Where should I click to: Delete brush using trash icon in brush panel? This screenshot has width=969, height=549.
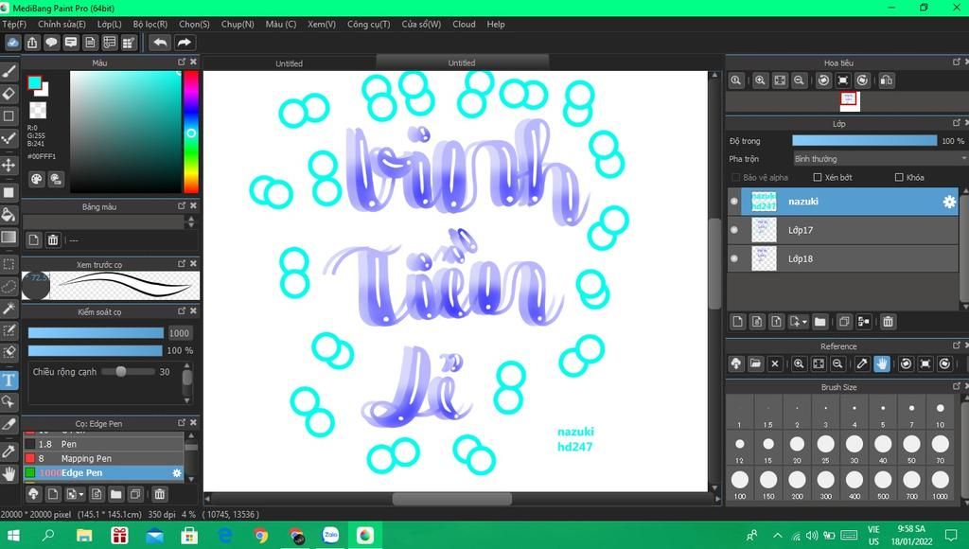click(159, 494)
